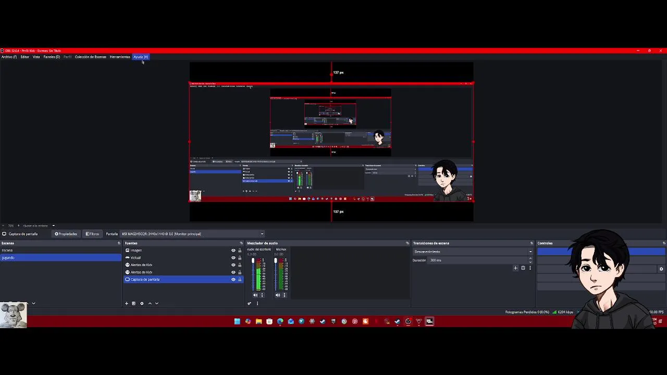Mute Audio del escritorio speaker icon
The width and height of the screenshot is (667, 375).
tap(255, 295)
